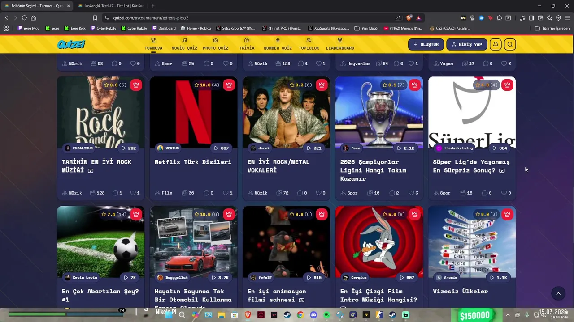The image size is (574, 322).
Task: Open the Quizei search icon
Action: 510,44
